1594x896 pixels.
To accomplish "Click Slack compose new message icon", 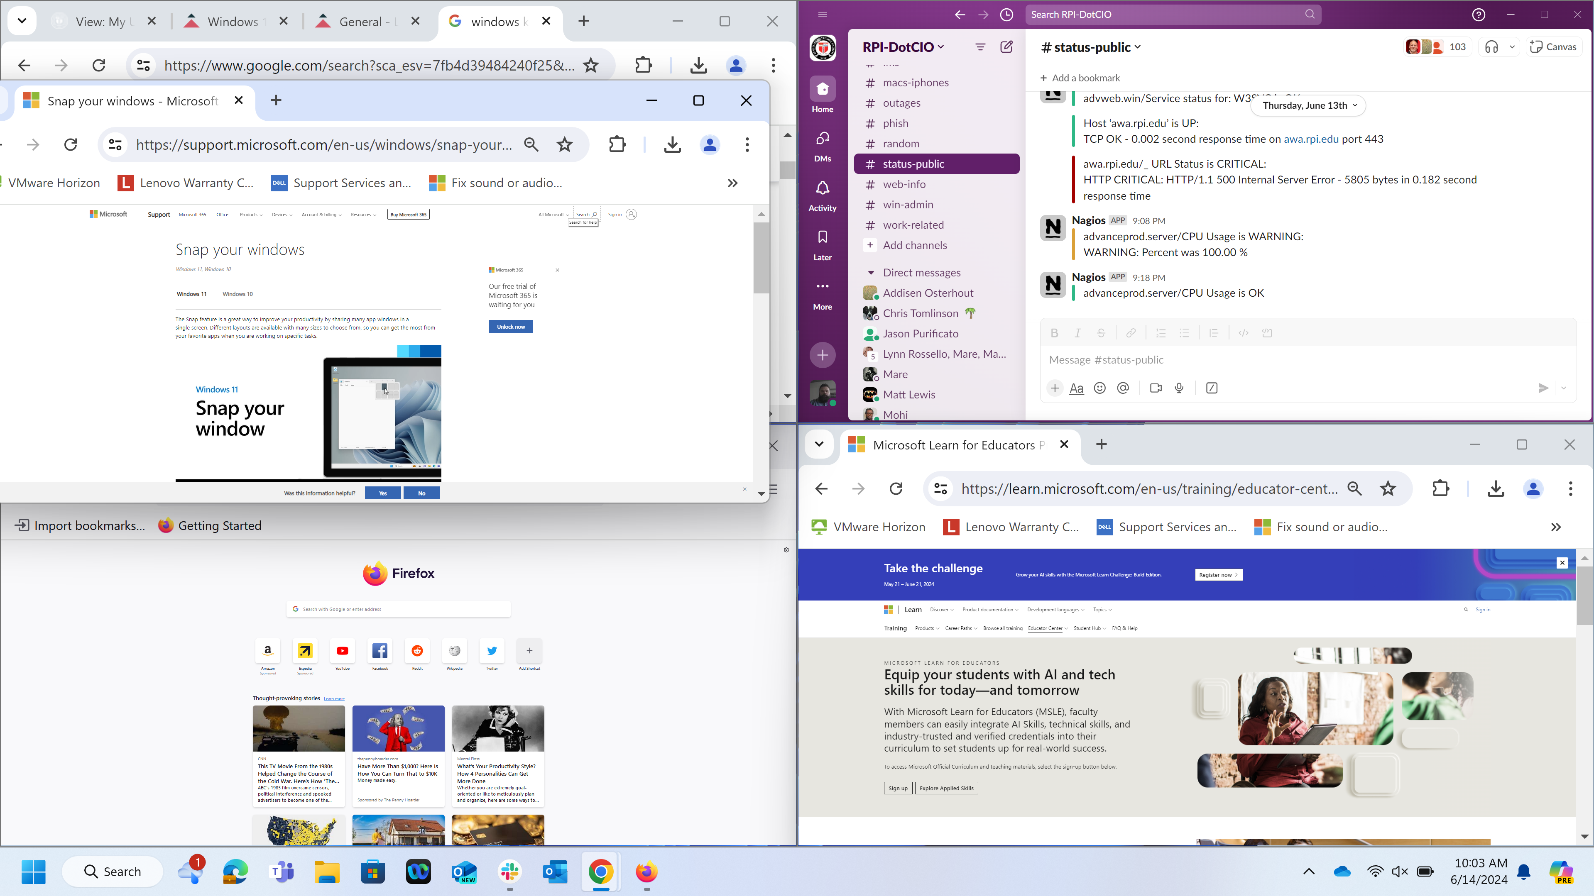I will click(1007, 47).
